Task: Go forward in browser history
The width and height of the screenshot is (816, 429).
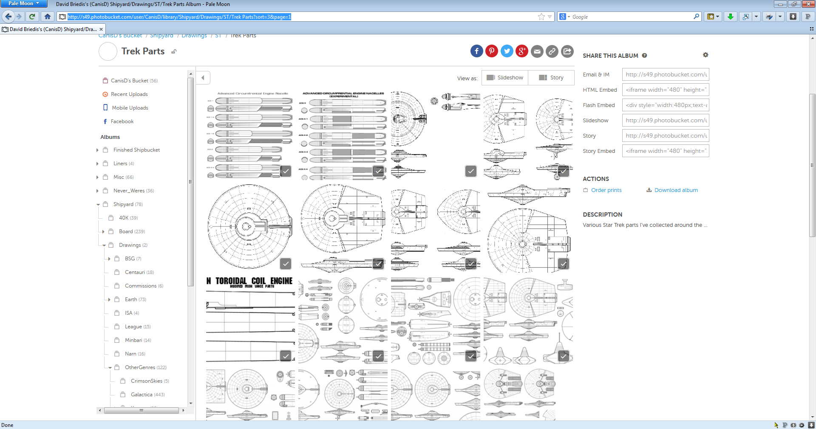Action: click(19, 17)
